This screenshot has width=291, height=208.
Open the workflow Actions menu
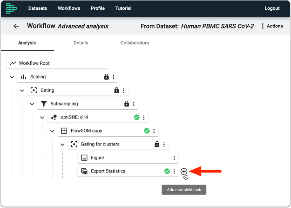tap(272, 26)
